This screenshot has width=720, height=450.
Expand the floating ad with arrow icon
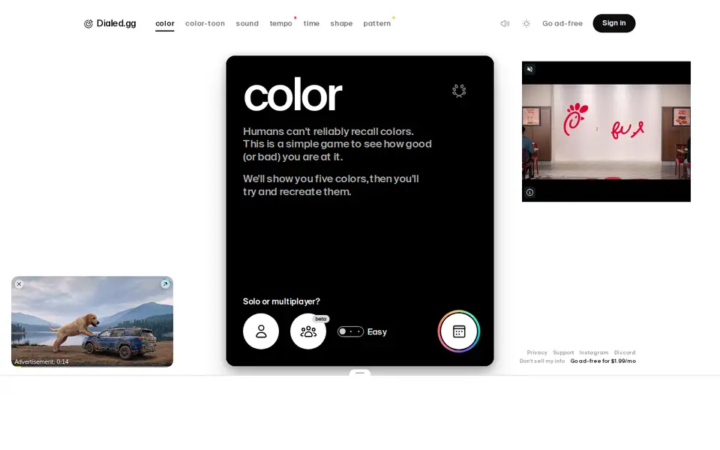click(165, 283)
